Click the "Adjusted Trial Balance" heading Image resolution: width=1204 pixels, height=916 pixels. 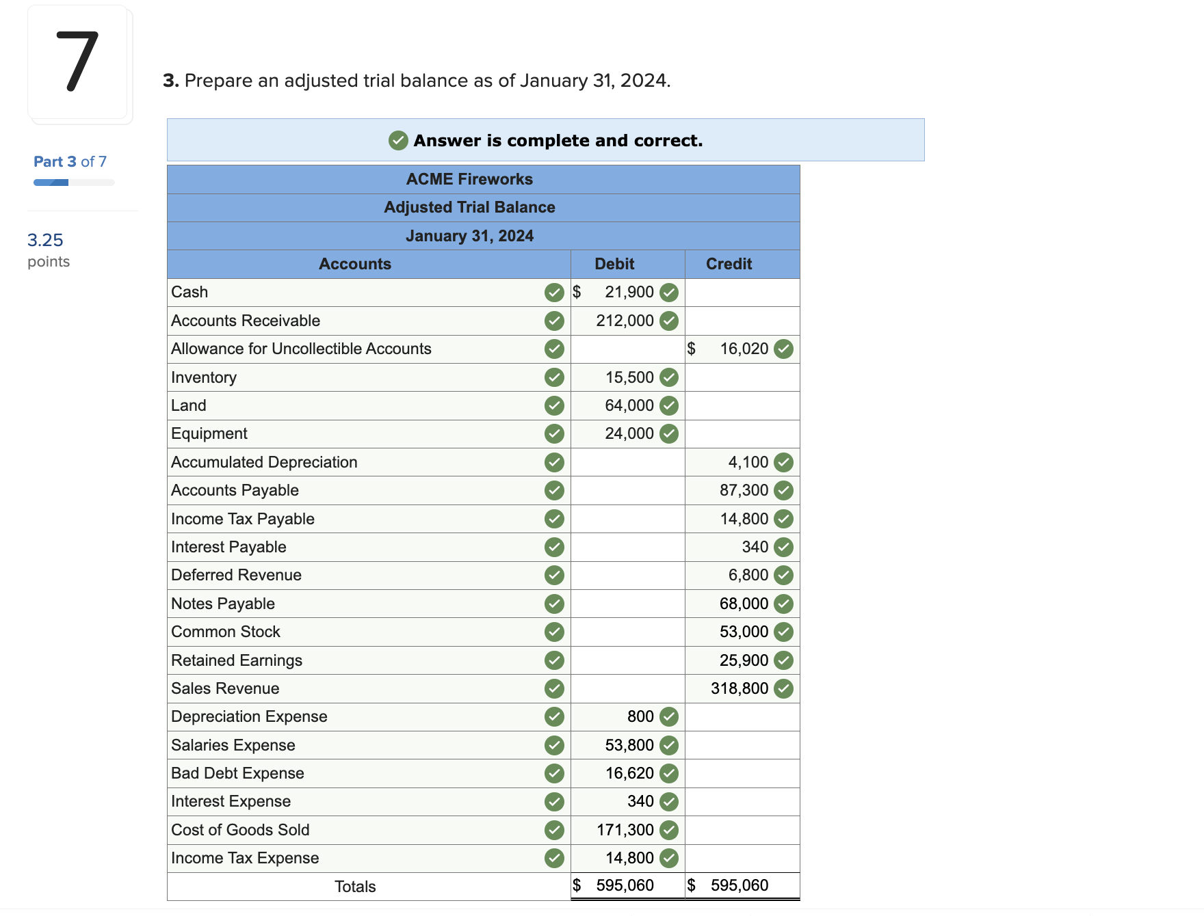point(469,207)
